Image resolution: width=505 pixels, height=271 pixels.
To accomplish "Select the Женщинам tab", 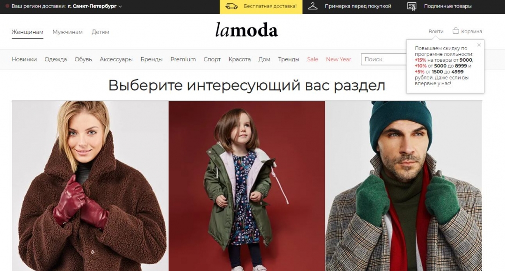I will (28, 32).
